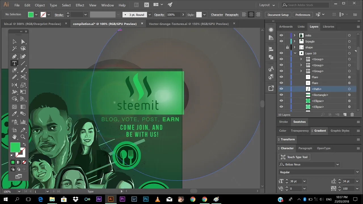
Task: Activate the Type tool
Action: pyautogui.click(x=14, y=63)
